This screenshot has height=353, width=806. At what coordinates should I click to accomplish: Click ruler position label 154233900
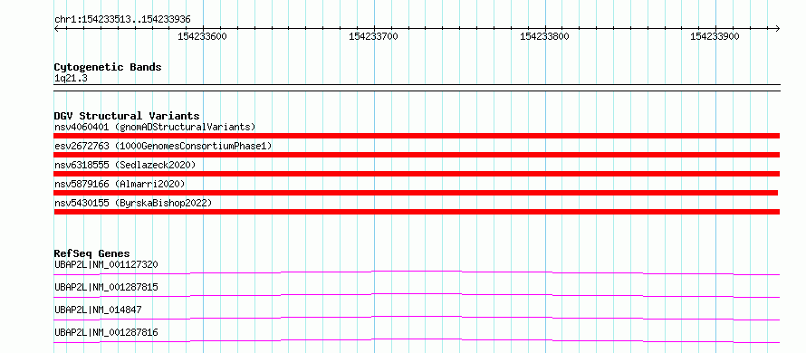[x=715, y=37]
